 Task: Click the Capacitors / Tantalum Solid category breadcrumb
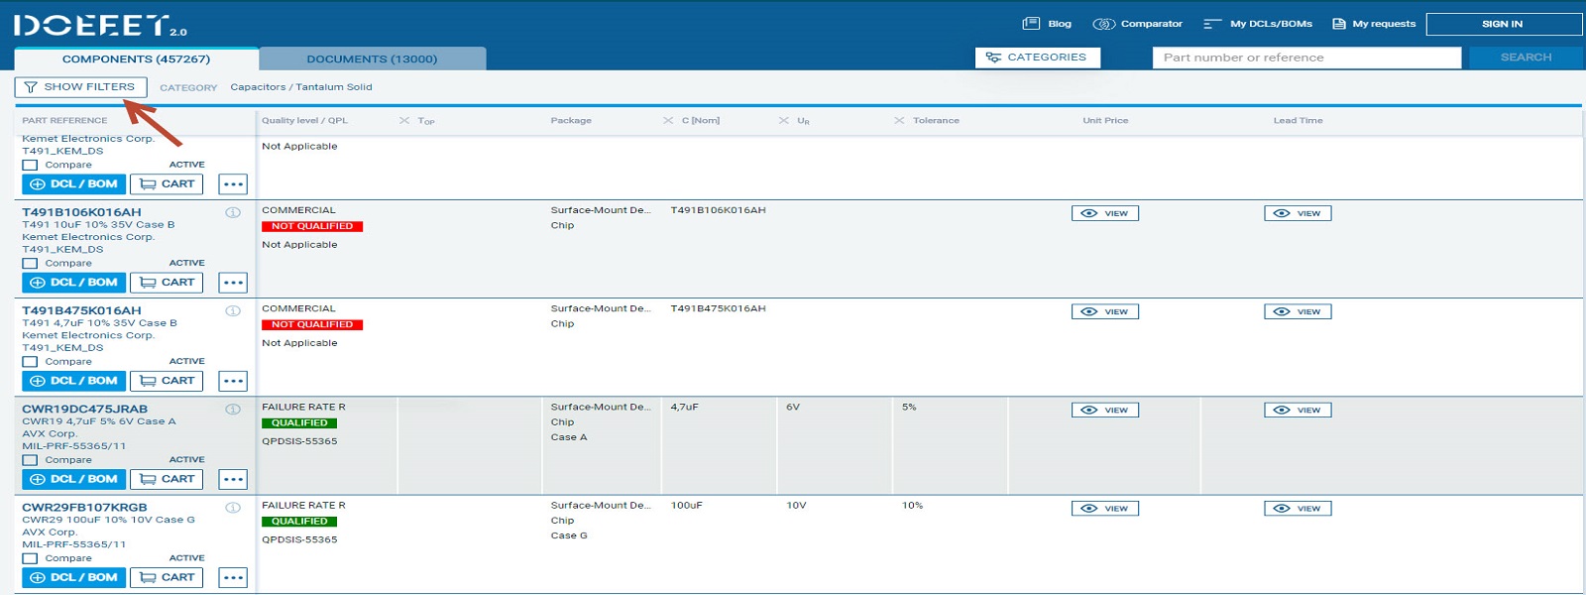(x=301, y=87)
